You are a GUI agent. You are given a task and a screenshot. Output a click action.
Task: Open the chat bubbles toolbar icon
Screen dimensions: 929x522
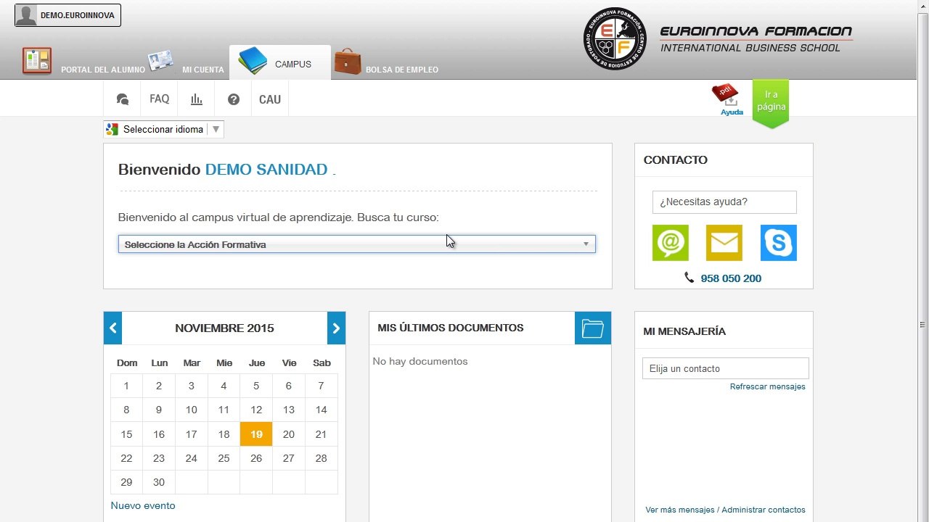point(123,99)
